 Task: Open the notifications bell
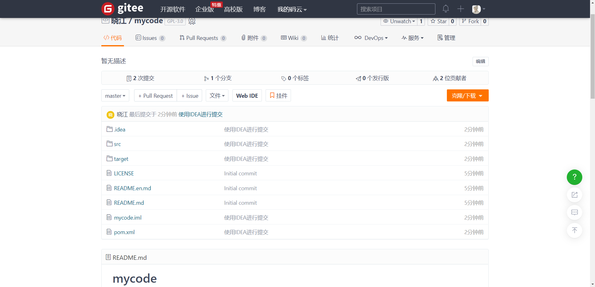click(446, 9)
